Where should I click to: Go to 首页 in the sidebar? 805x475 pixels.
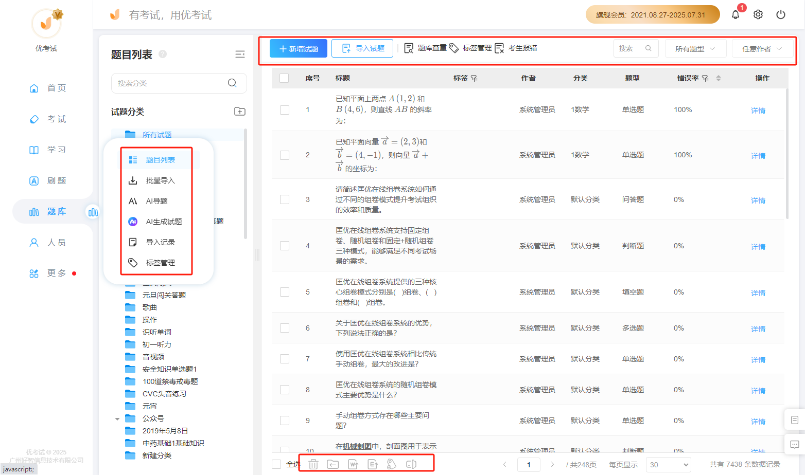click(x=47, y=88)
